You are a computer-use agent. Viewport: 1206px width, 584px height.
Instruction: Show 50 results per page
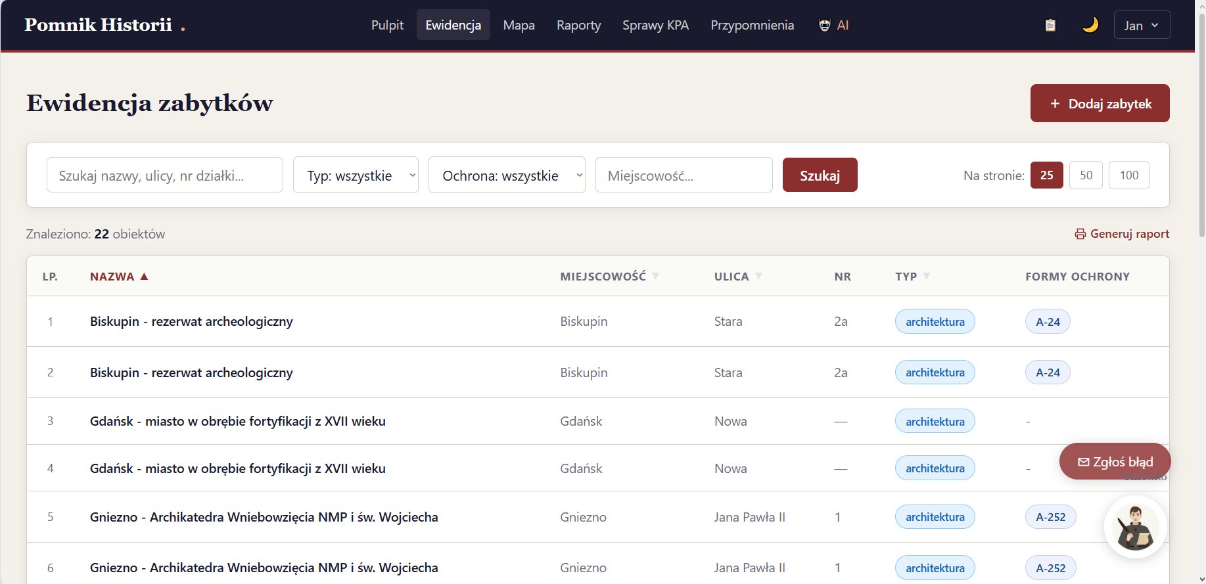1086,175
